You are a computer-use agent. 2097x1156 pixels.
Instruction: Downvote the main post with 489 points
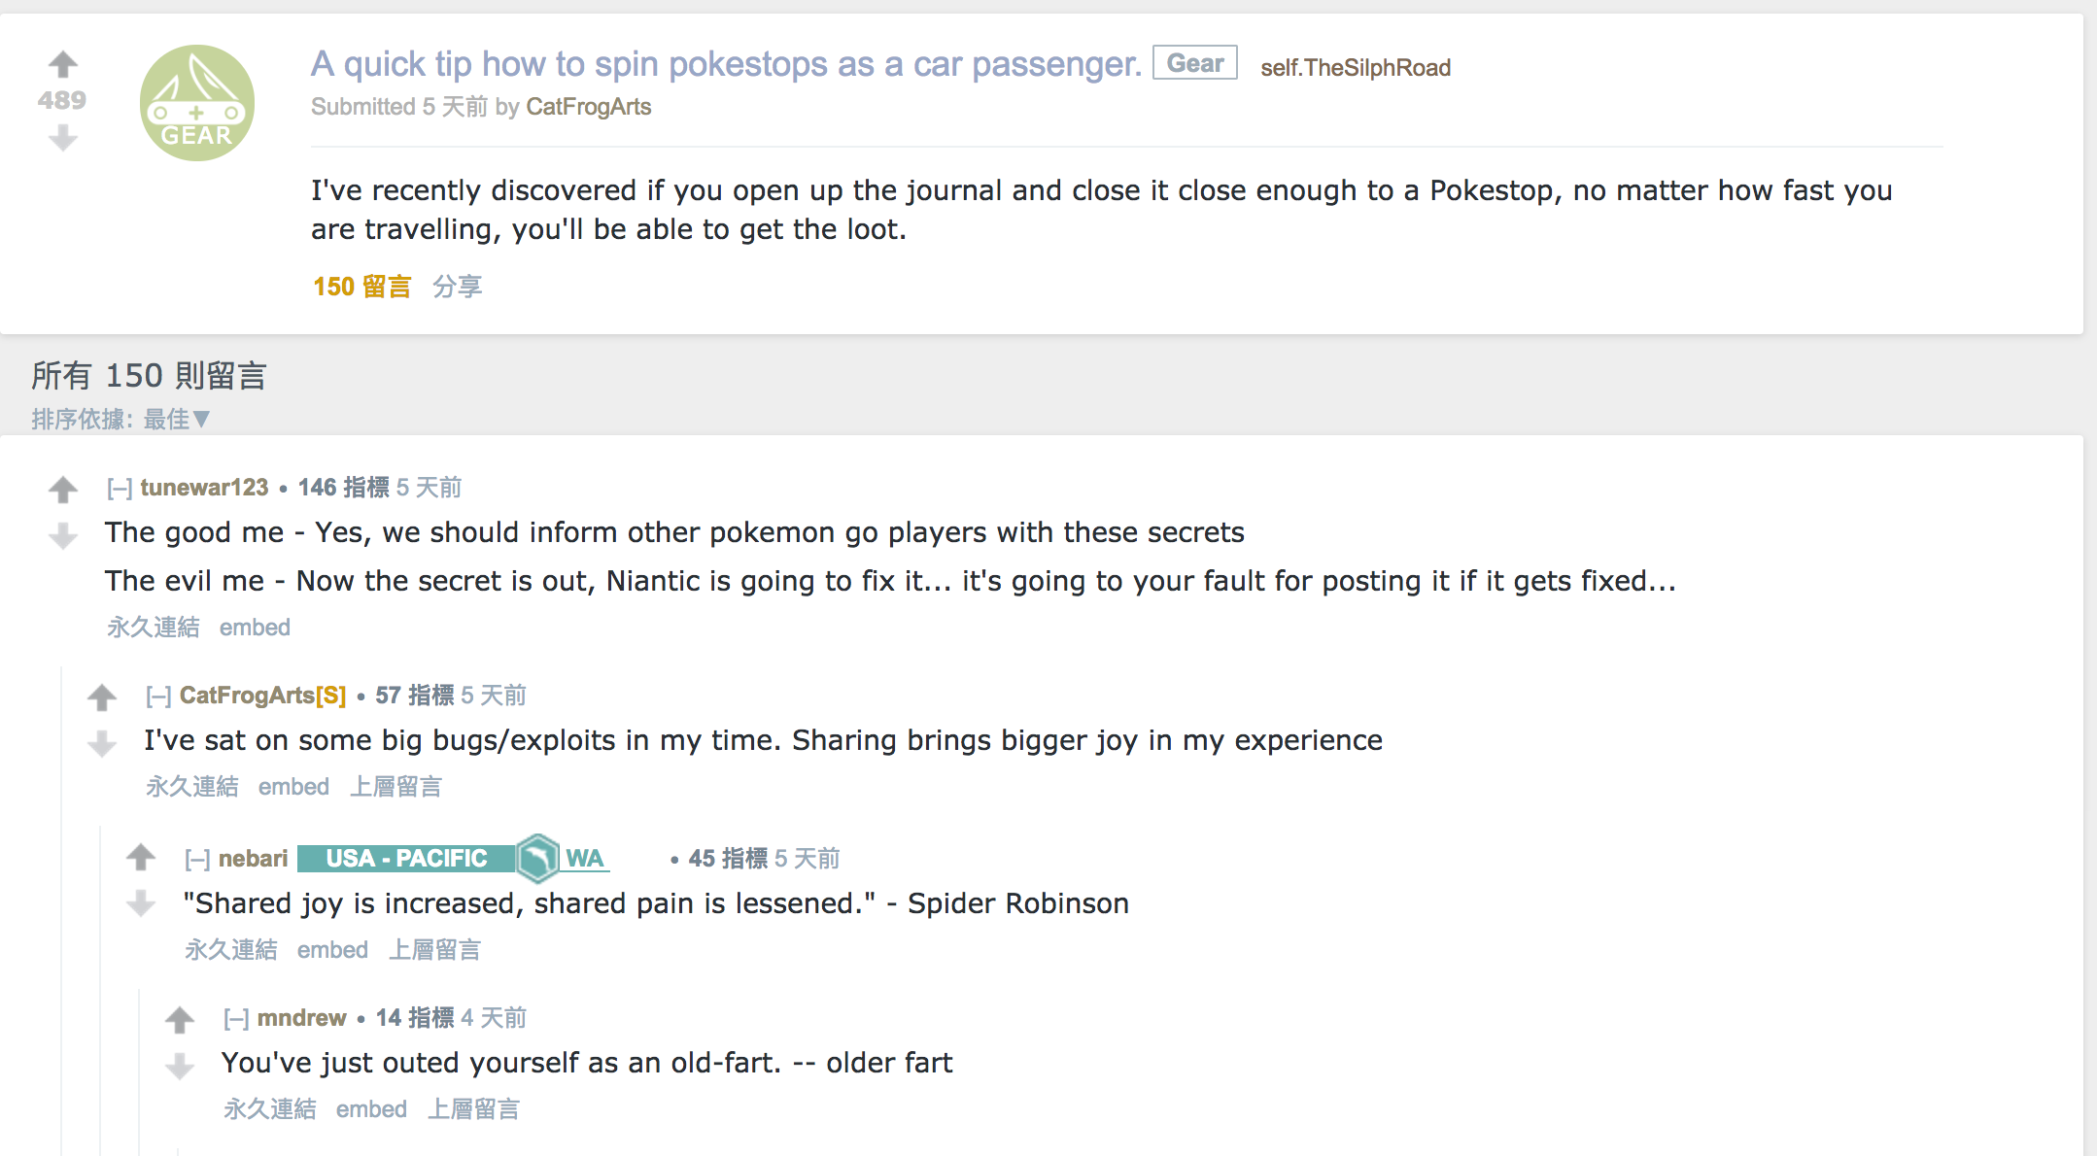[x=63, y=138]
